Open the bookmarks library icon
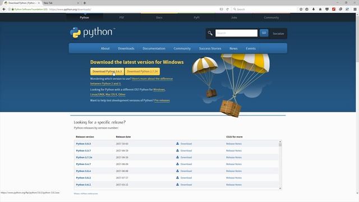Image resolution: width=359 pixels, height=202 pixels. click(x=307, y=9)
